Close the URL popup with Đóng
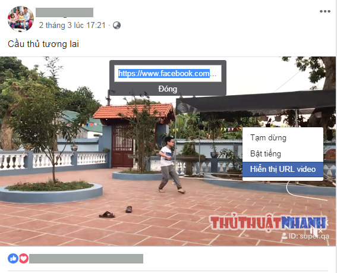 point(168,89)
